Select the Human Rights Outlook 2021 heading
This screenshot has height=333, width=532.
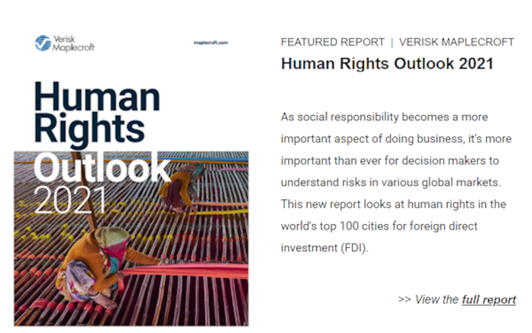[x=387, y=64]
